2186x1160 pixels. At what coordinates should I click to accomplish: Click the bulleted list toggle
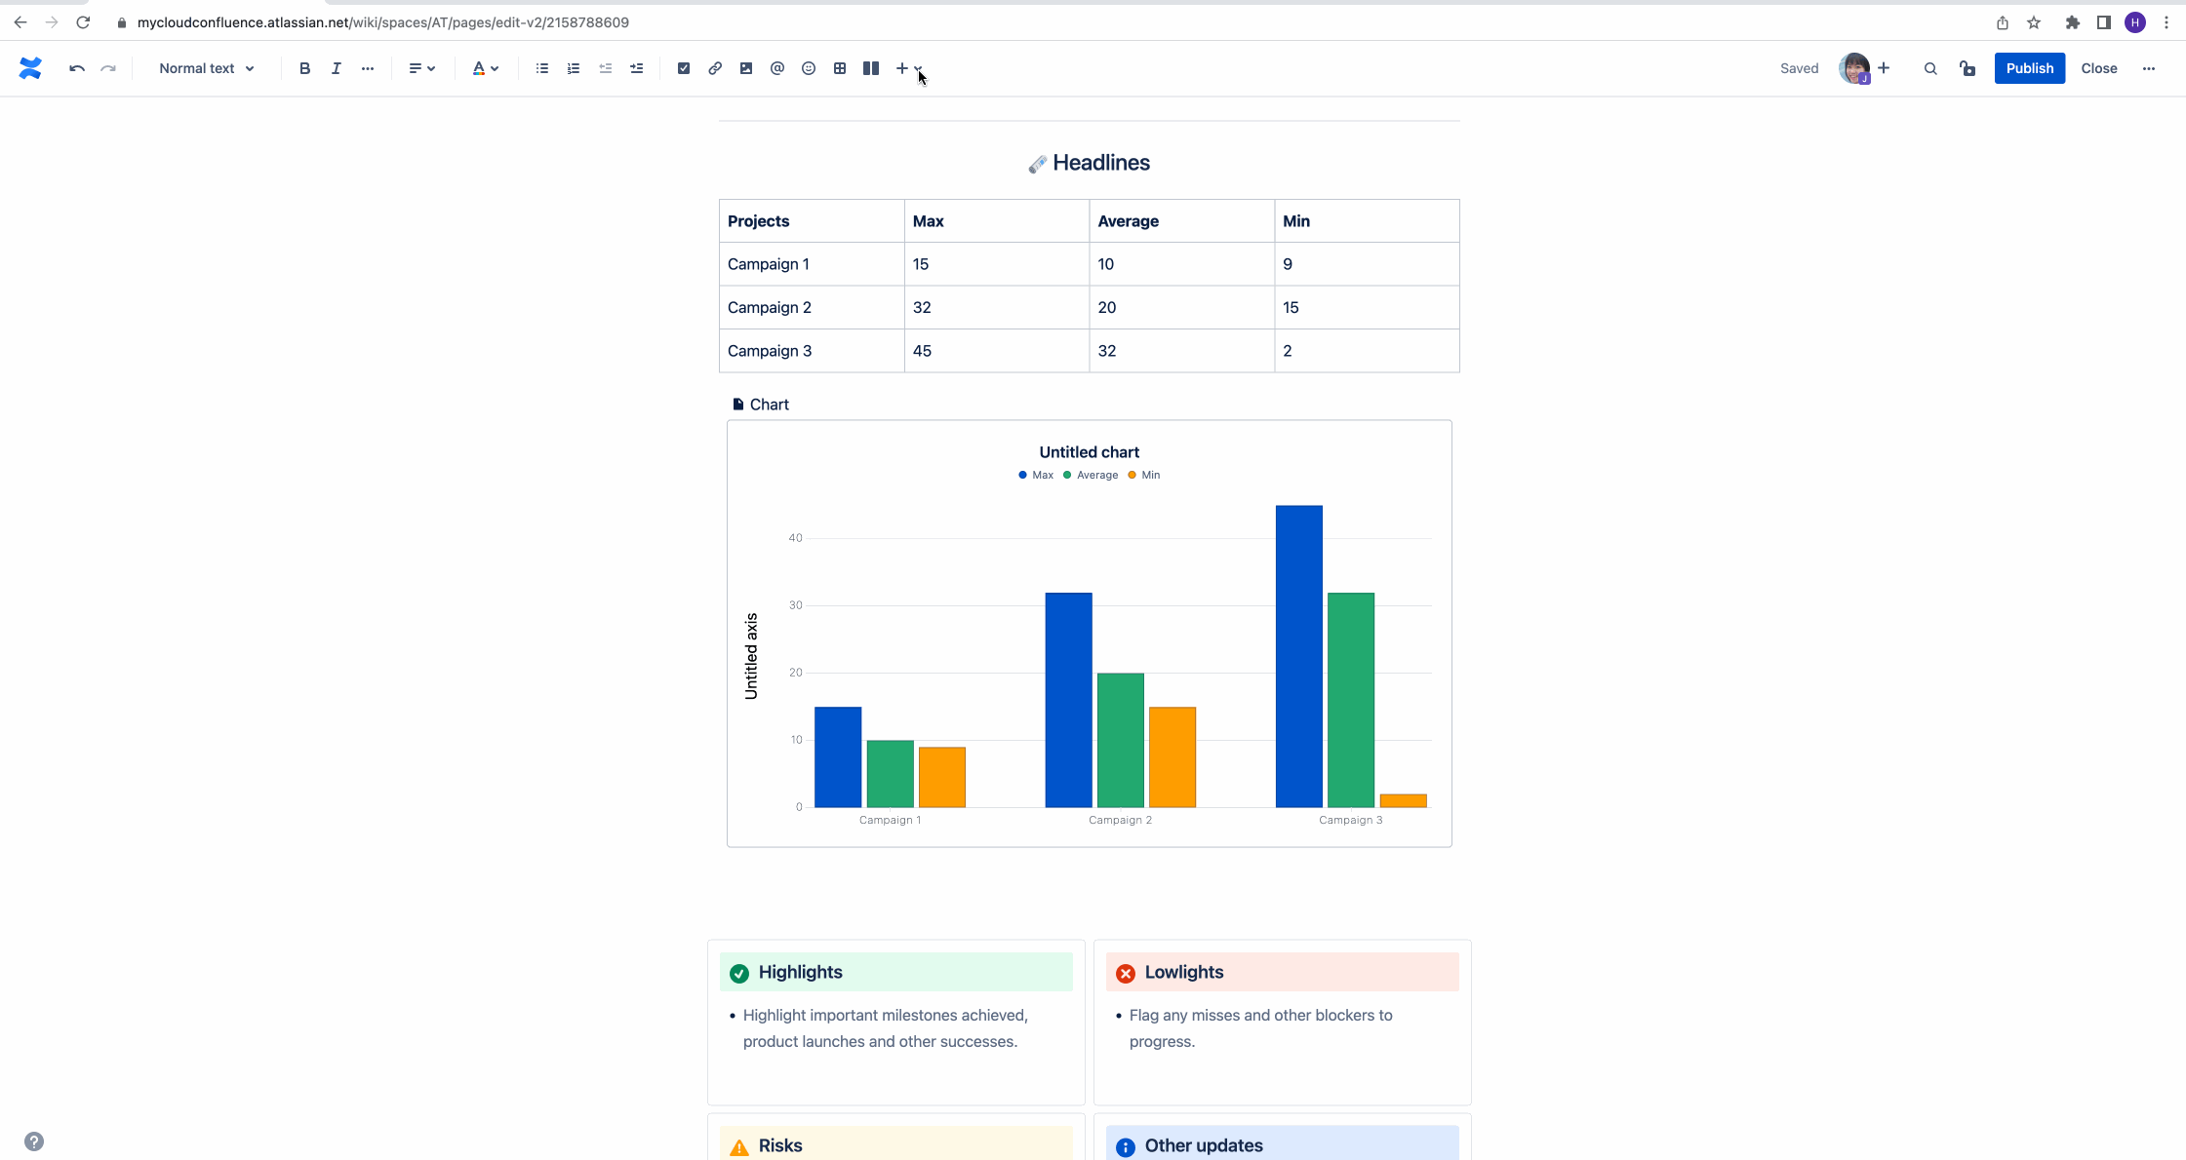[540, 68]
